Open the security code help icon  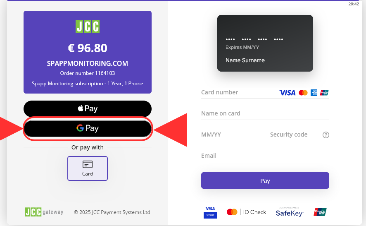pyautogui.click(x=326, y=135)
